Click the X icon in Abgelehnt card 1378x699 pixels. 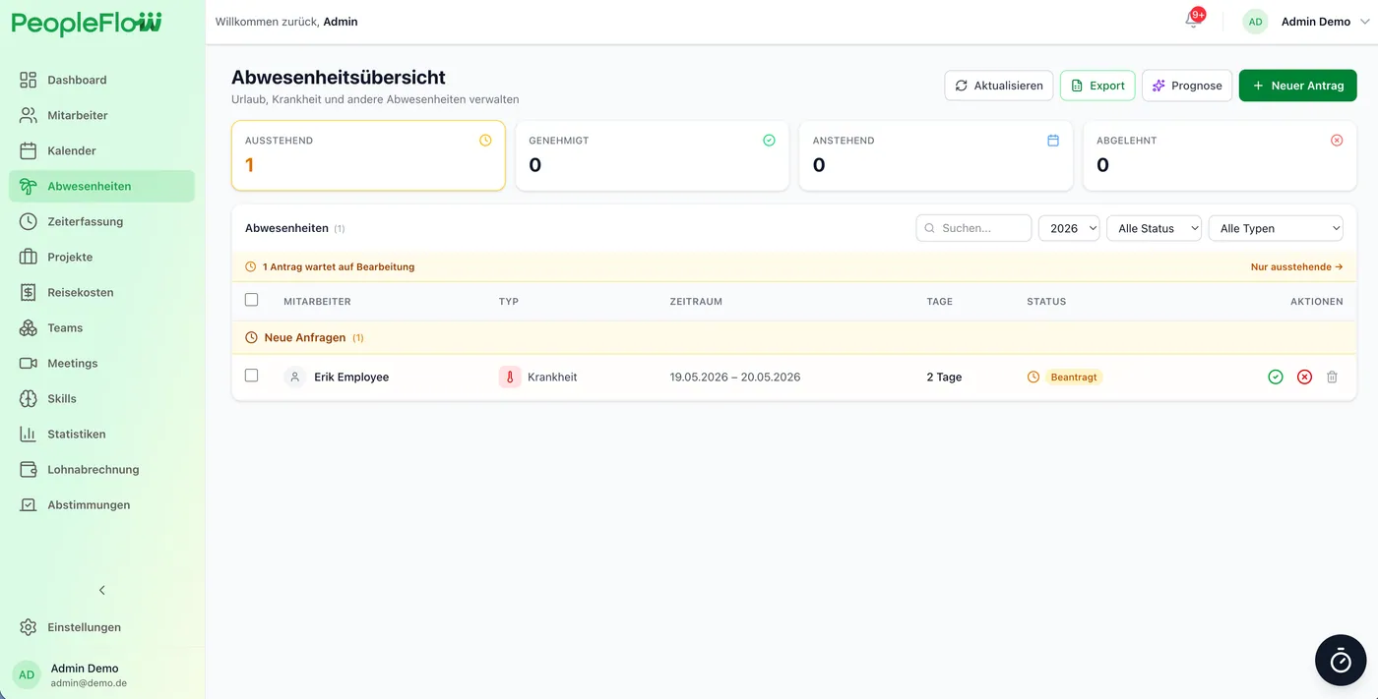pos(1337,141)
